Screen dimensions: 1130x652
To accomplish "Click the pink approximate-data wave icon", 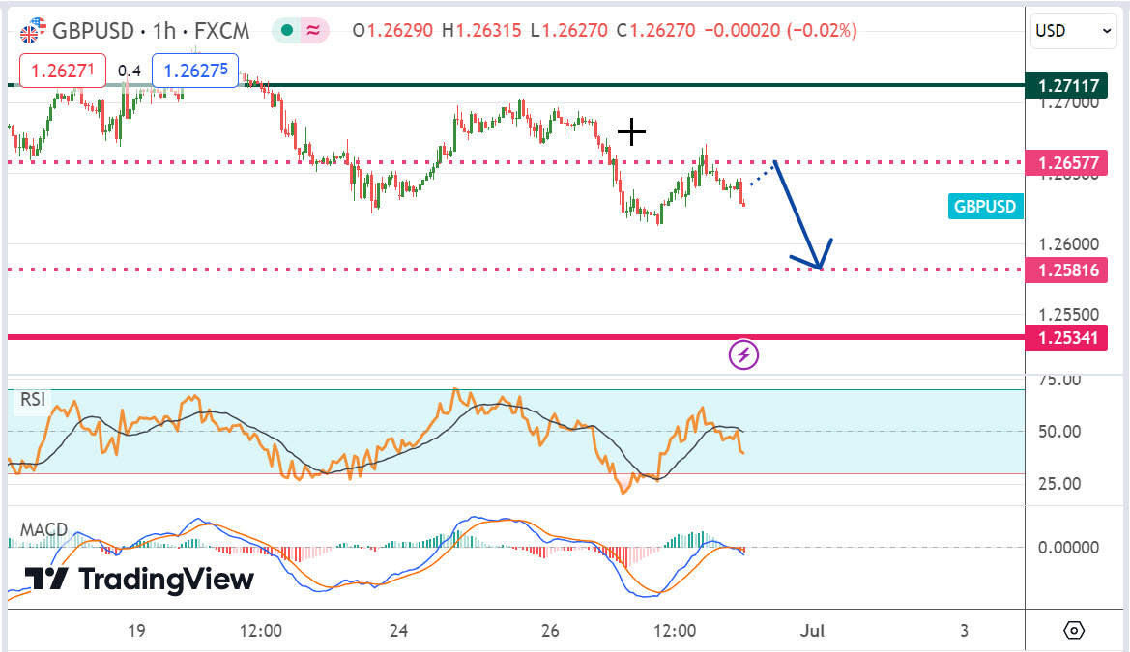I will point(314,31).
